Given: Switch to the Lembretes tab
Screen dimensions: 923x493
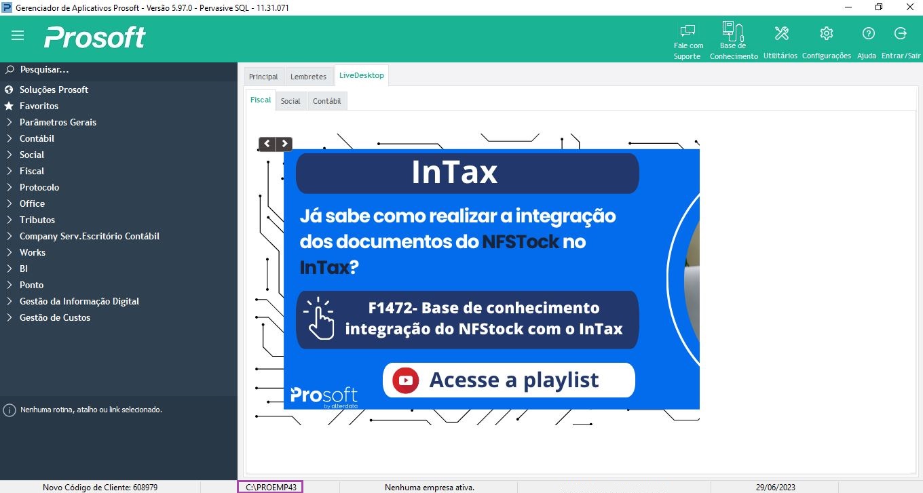Looking at the screenshot, I should tap(309, 77).
